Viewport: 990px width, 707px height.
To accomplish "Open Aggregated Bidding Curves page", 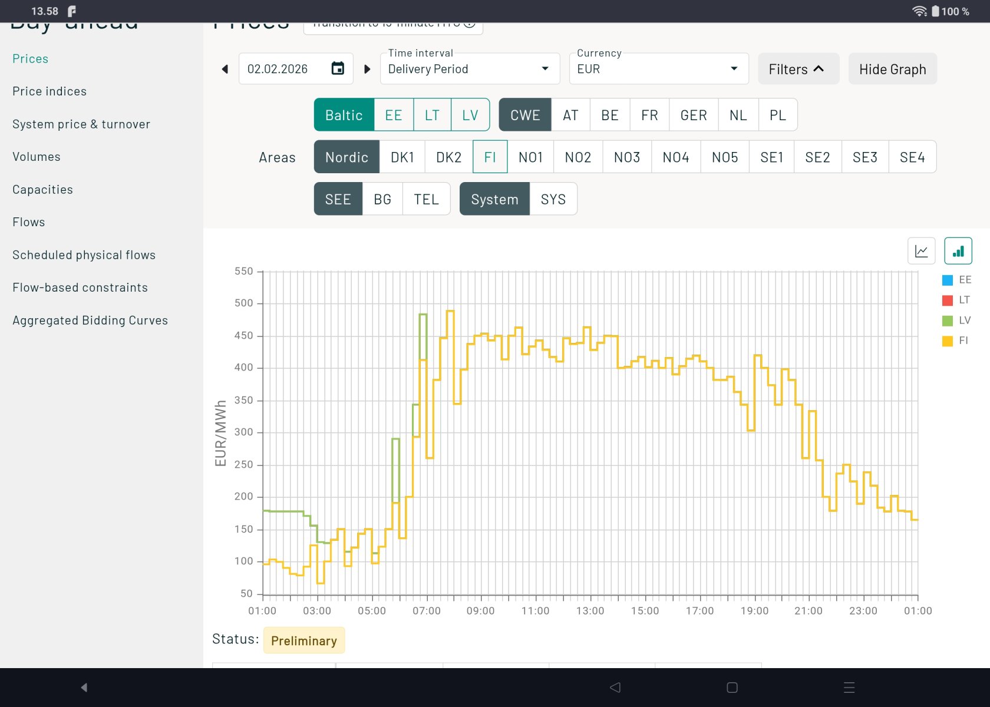I will [90, 321].
